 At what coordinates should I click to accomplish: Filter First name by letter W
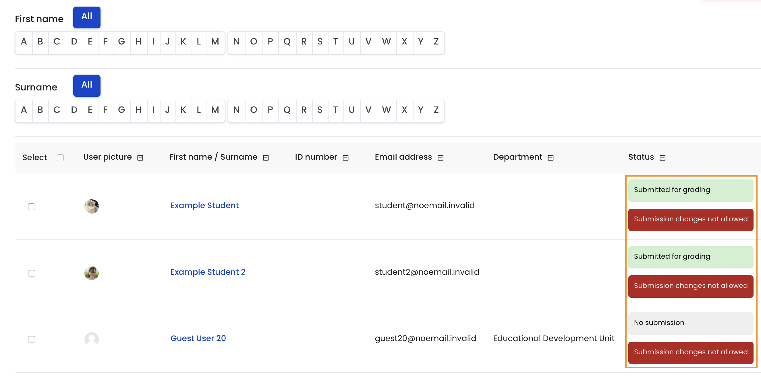coord(387,42)
